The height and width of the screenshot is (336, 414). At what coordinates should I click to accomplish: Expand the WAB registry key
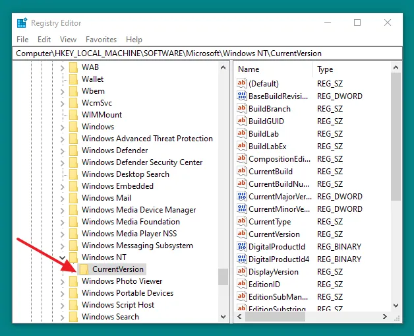pyautogui.click(x=63, y=67)
